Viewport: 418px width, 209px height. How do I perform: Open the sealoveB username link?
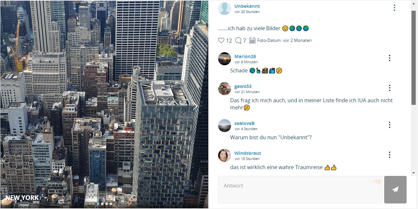[x=244, y=123]
